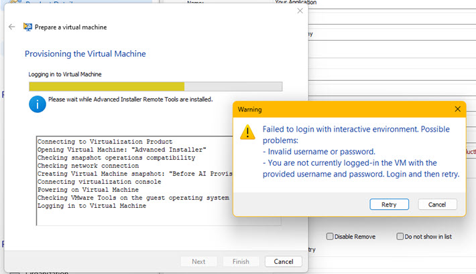Click the blue information icon
The image size is (476, 274).
(x=38, y=104)
